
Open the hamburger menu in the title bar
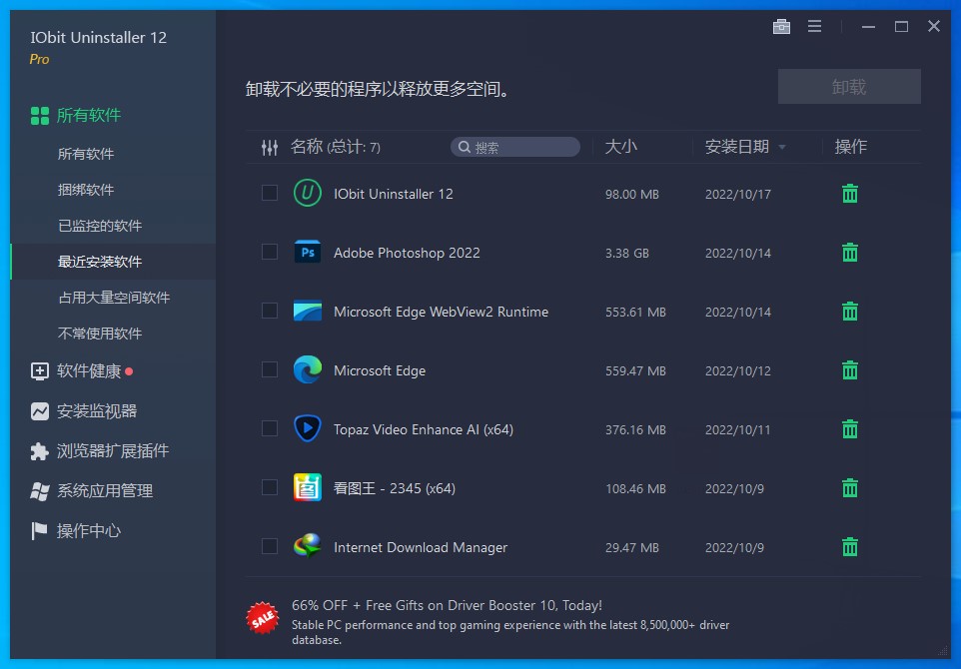[815, 26]
